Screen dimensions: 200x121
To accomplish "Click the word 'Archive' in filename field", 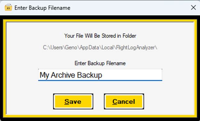I will click(x=63, y=75).
